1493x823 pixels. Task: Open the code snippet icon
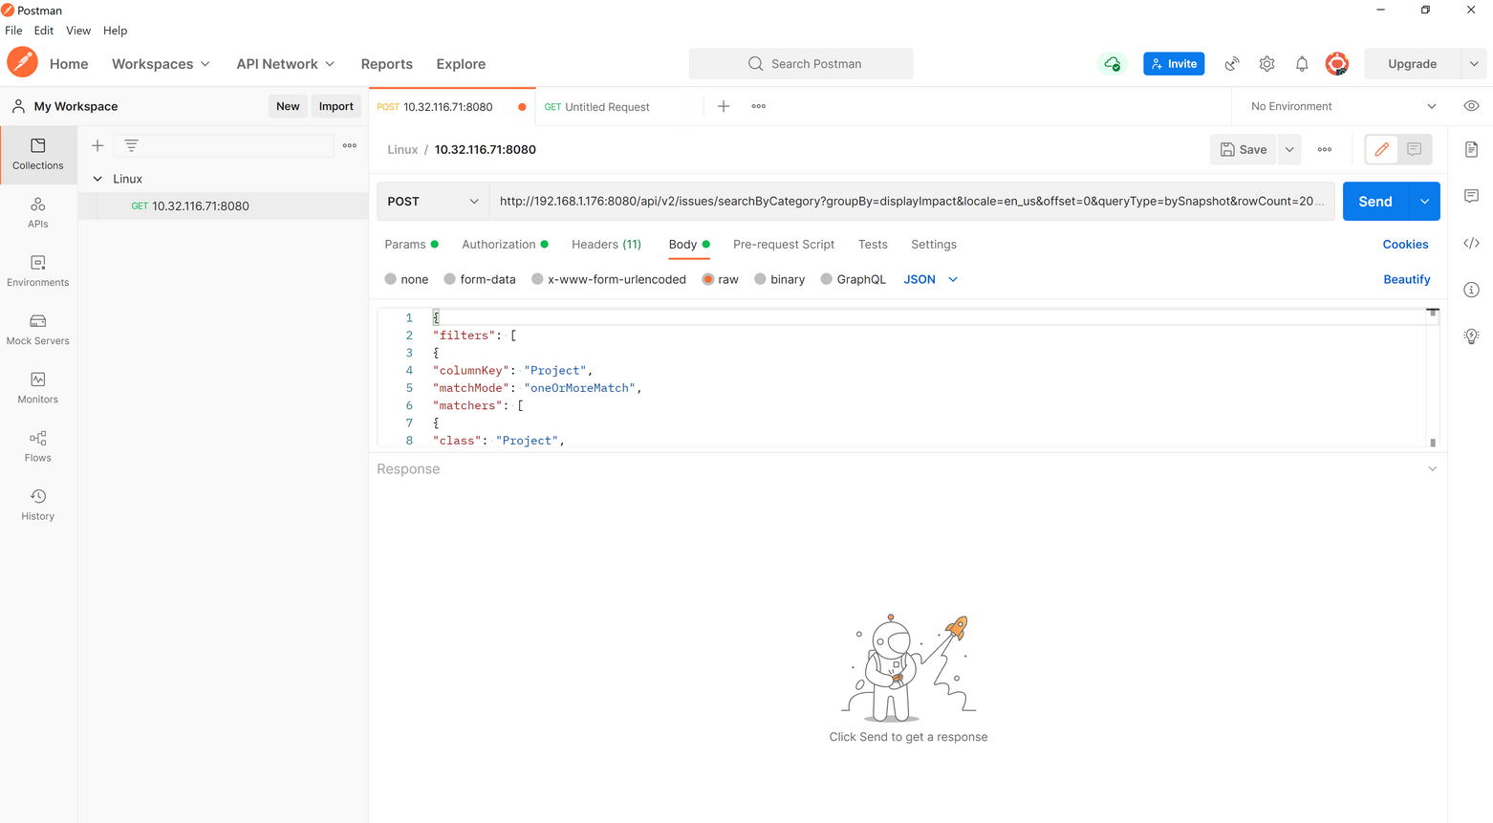[x=1471, y=243]
